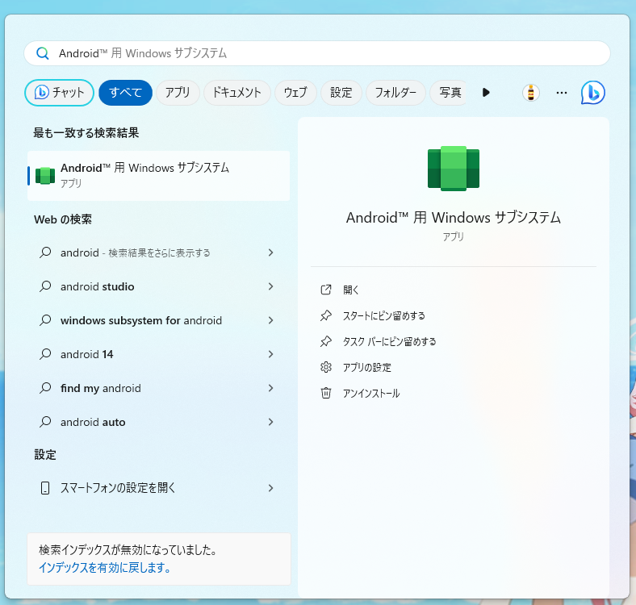Expand the android auto result chevron
The image size is (636, 605).
271,422
